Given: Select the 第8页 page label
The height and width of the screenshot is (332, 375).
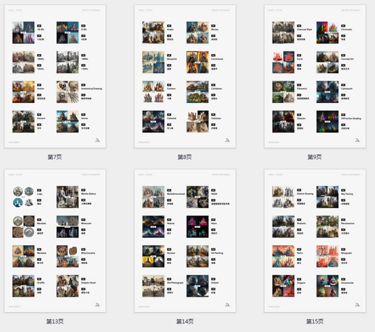Looking at the screenshot, I should (x=185, y=157).
